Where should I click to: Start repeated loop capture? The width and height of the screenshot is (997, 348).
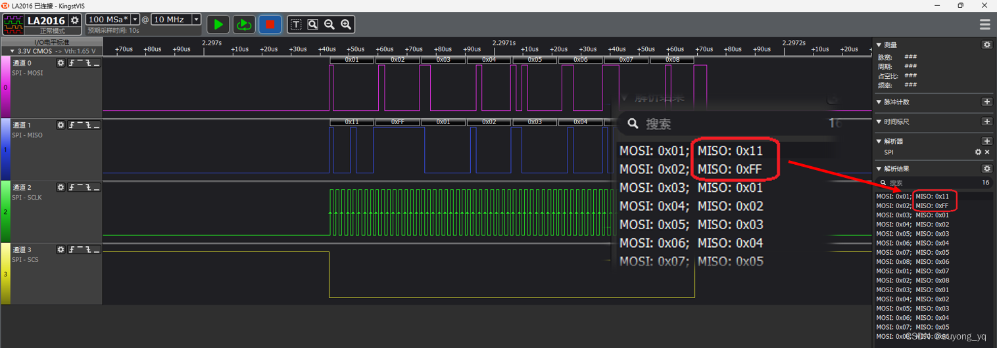point(244,24)
